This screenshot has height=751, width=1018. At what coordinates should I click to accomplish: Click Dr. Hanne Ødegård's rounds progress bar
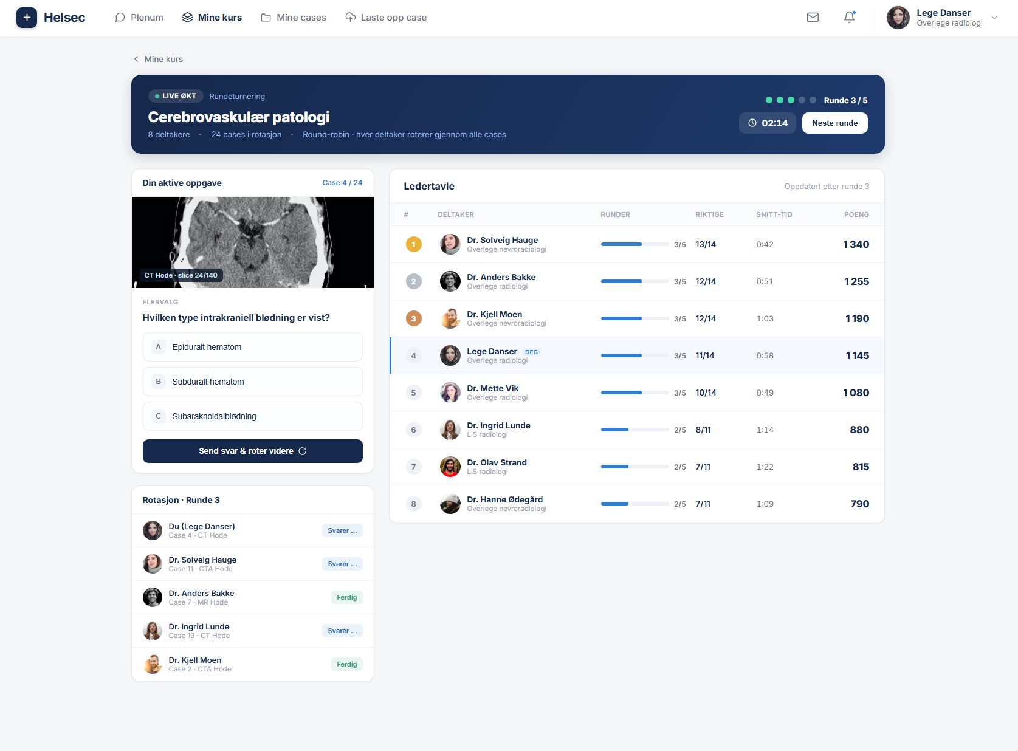pyautogui.click(x=635, y=504)
